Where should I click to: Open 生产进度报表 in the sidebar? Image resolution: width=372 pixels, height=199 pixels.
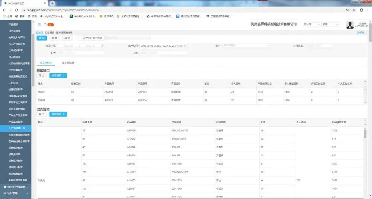[x=16, y=70]
